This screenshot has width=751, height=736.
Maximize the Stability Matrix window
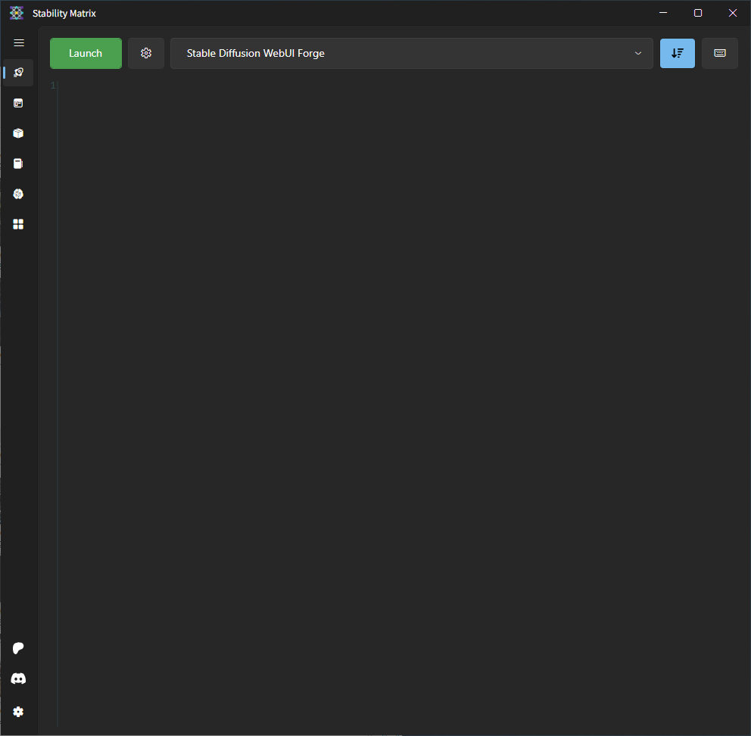point(698,13)
